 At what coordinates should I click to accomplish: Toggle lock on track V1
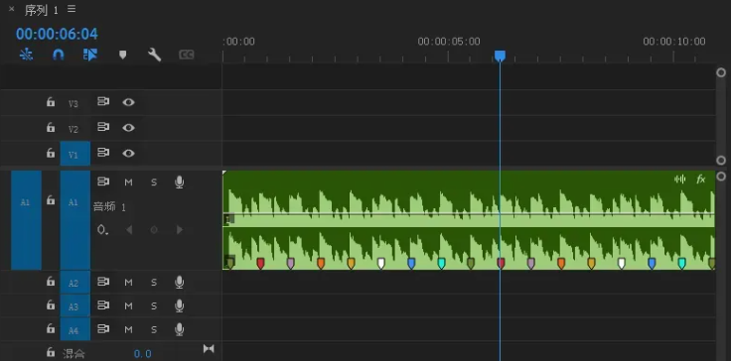click(x=51, y=153)
